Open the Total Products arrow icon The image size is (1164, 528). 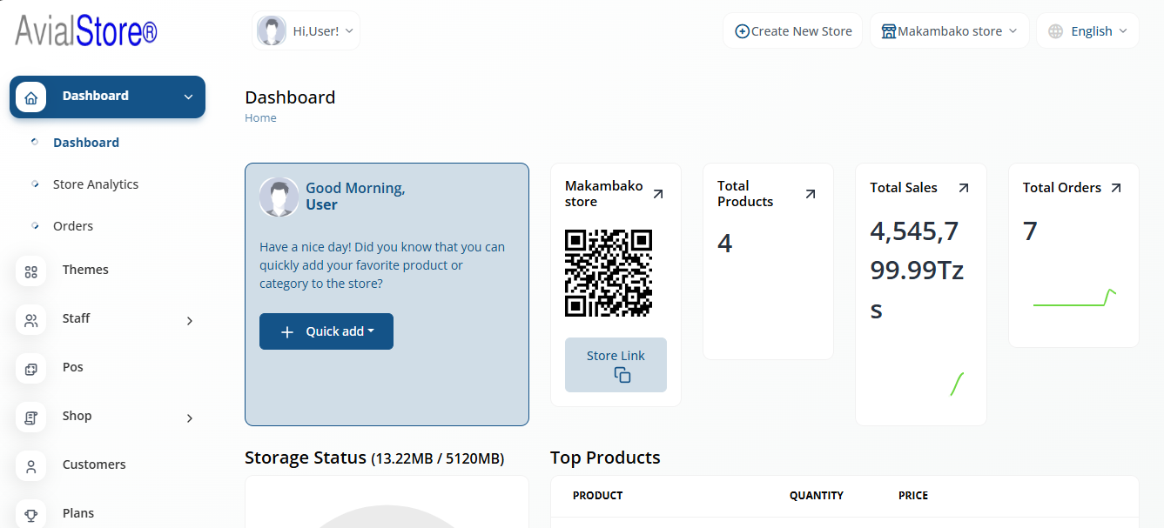(811, 194)
